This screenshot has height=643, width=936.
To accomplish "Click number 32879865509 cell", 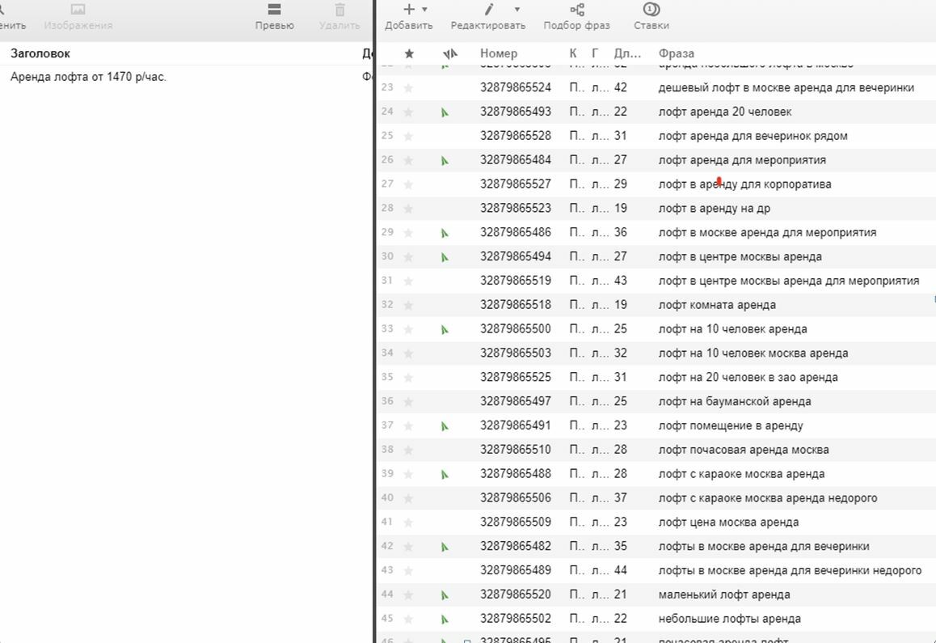I will point(516,522).
